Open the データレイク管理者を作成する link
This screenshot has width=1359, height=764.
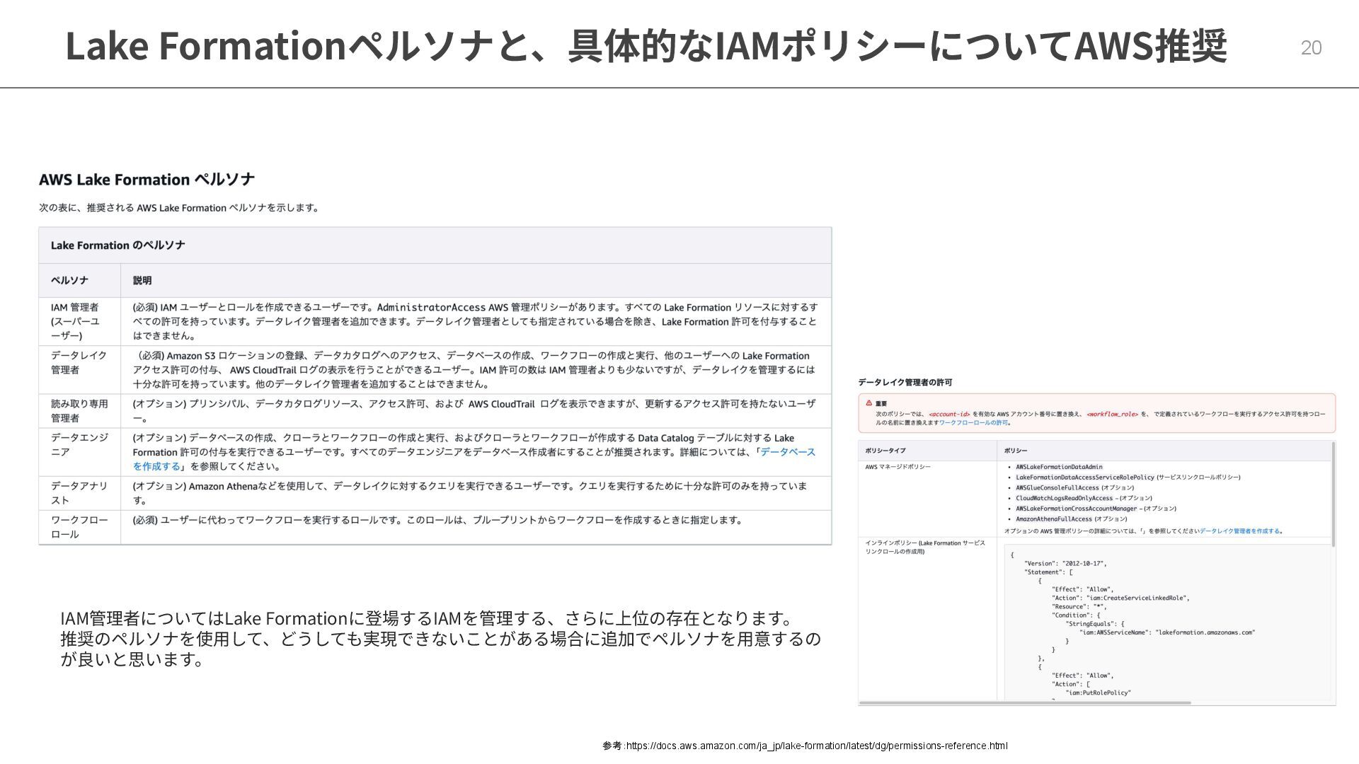(1239, 531)
